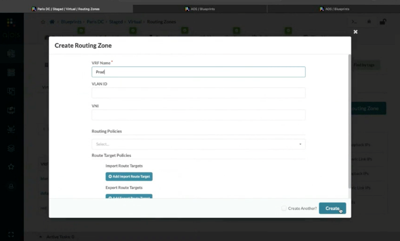
Task: Open the Routing Policies dropdown
Action: pyautogui.click(x=198, y=144)
